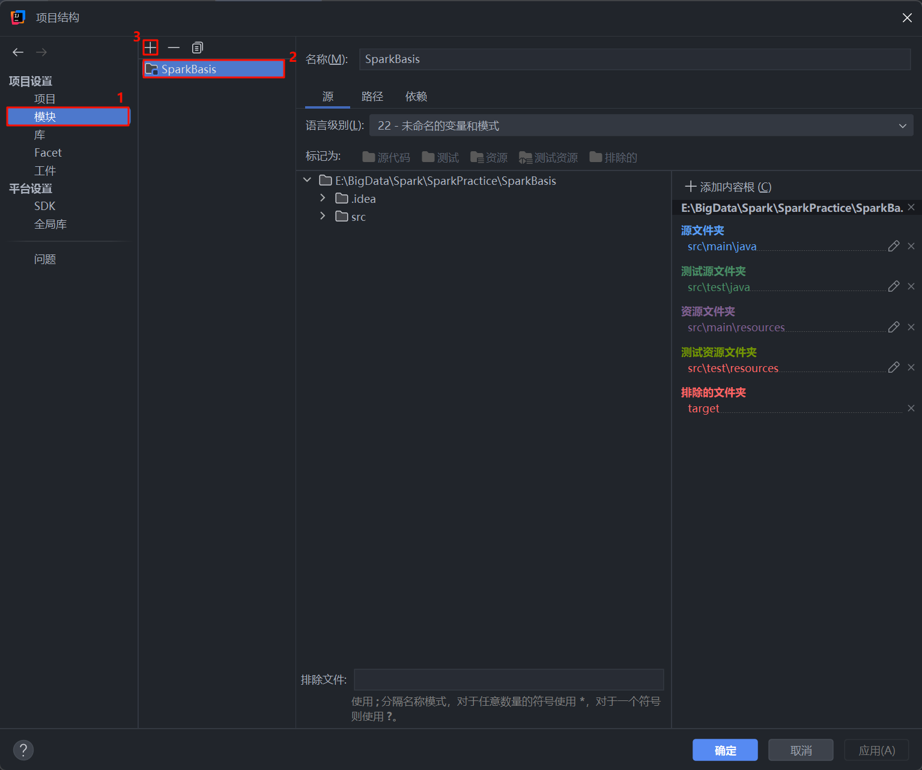Click 添加内容根 link
The image size is (922, 770).
(x=728, y=187)
